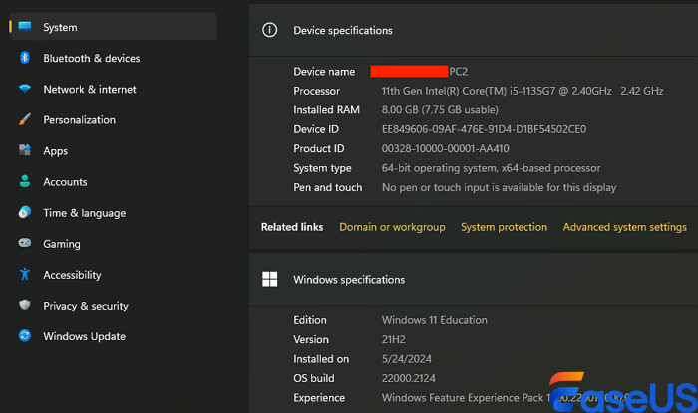Click the Accessibility figure icon
This screenshot has width=698, height=413.
[x=24, y=275]
